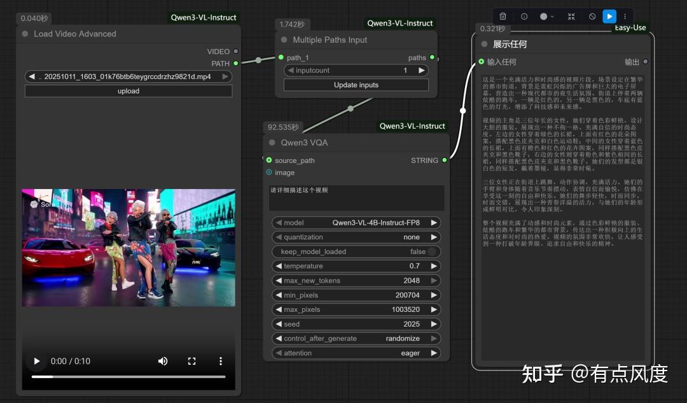Click the upload button on Load Video Advanced
Viewport: 687px width, 403px height.
pos(128,91)
